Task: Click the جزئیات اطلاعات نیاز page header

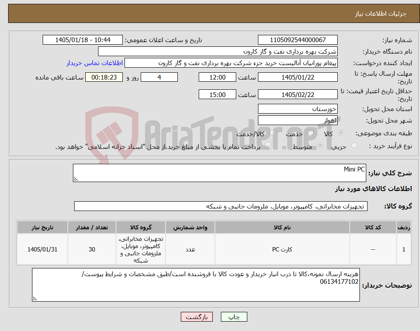Action: tap(381, 14)
